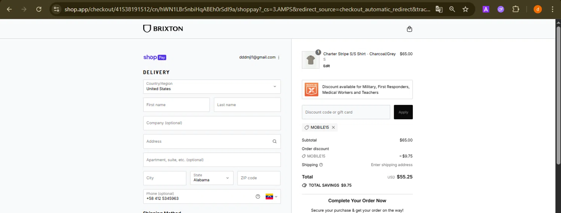The width and height of the screenshot is (561, 213).
Task: Open Chrome's three-dot menu
Action: coord(552,9)
